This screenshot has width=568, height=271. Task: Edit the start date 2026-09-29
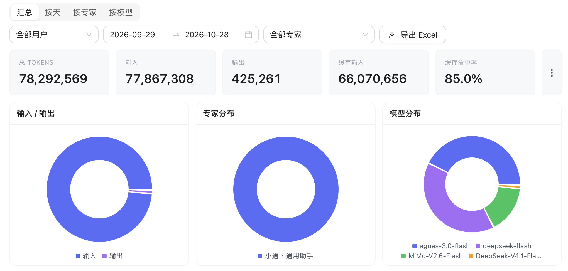click(132, 35)
